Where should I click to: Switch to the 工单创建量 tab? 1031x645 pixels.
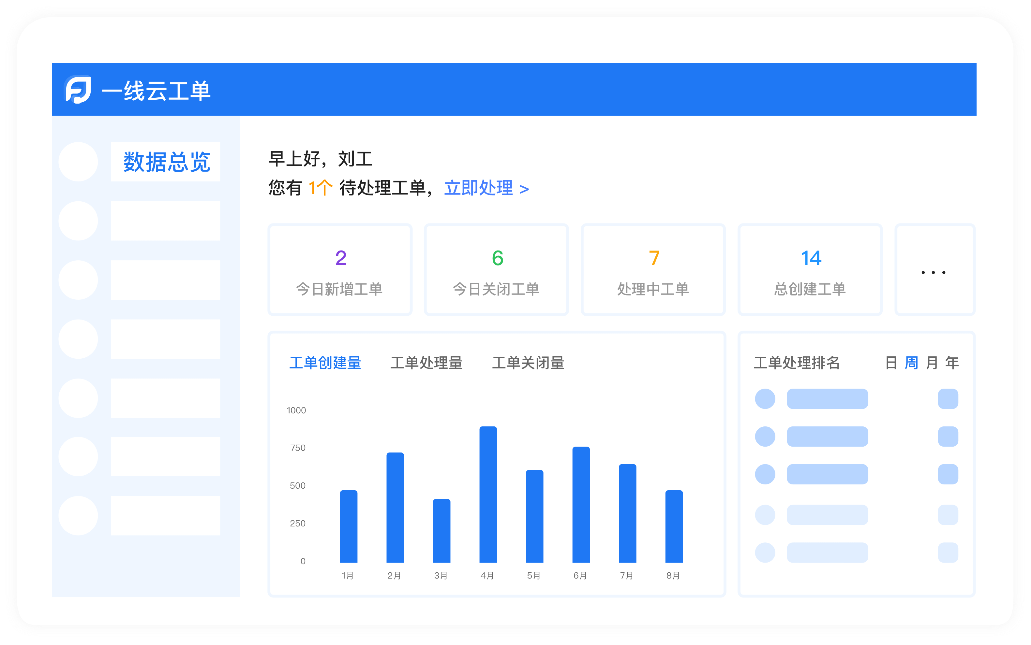click(x=325, y=363)
